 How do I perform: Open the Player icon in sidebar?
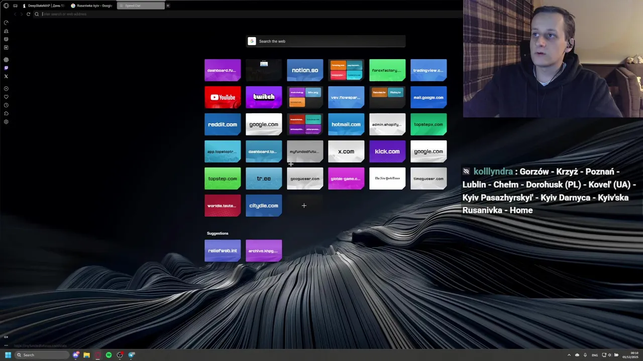pos(6,89)
